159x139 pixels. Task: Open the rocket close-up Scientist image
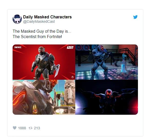pos(44,97)
